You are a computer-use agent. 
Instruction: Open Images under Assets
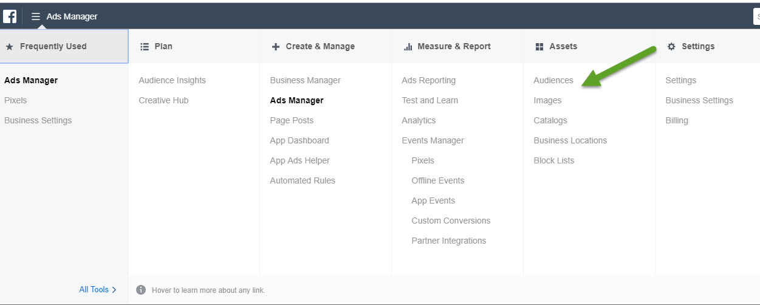547,100
